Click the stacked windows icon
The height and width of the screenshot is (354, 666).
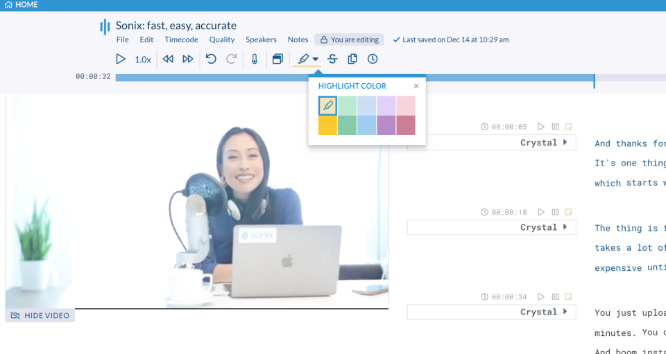[277, 60]
